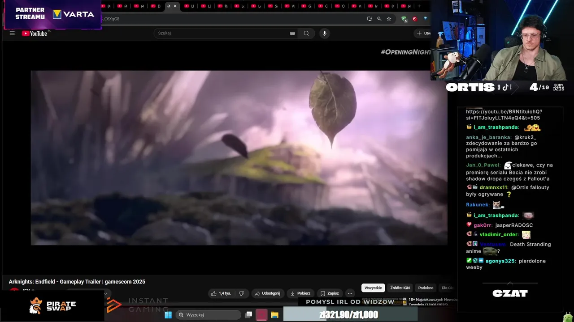
Task: Click username Rakunek in chat
Action: tap(478, 205)
